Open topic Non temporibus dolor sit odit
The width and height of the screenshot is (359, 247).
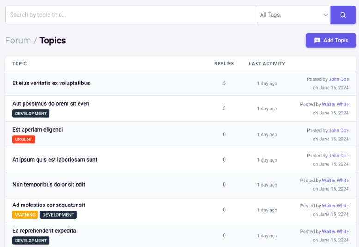click(x=49, y=185)
